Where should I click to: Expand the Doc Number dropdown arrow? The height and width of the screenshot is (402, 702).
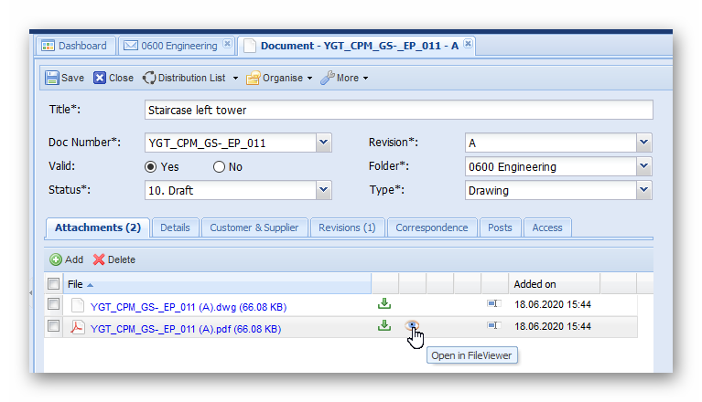pos(324,143)
